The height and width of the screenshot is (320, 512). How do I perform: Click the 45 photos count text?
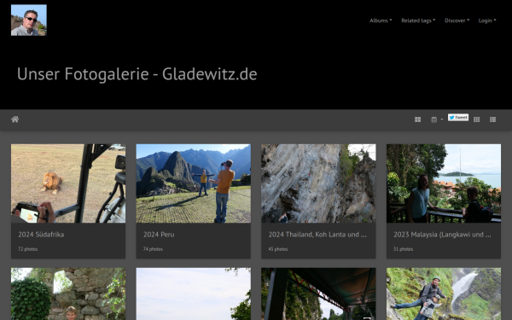click(278, 249)
